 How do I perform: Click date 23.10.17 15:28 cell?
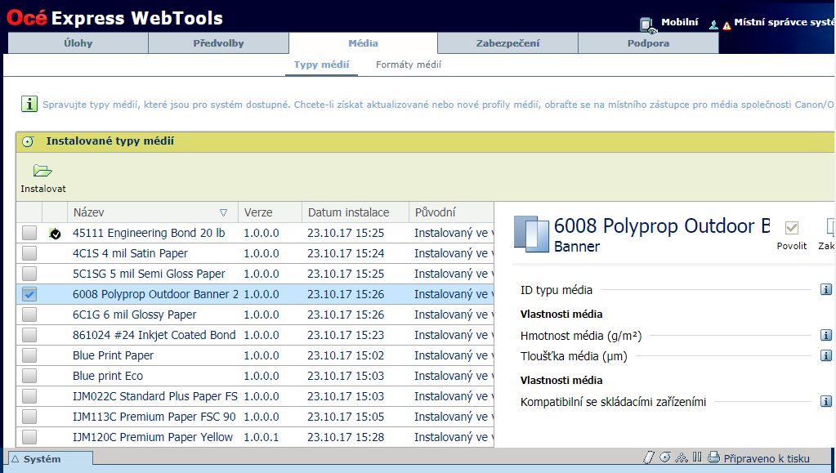point(346,437)
